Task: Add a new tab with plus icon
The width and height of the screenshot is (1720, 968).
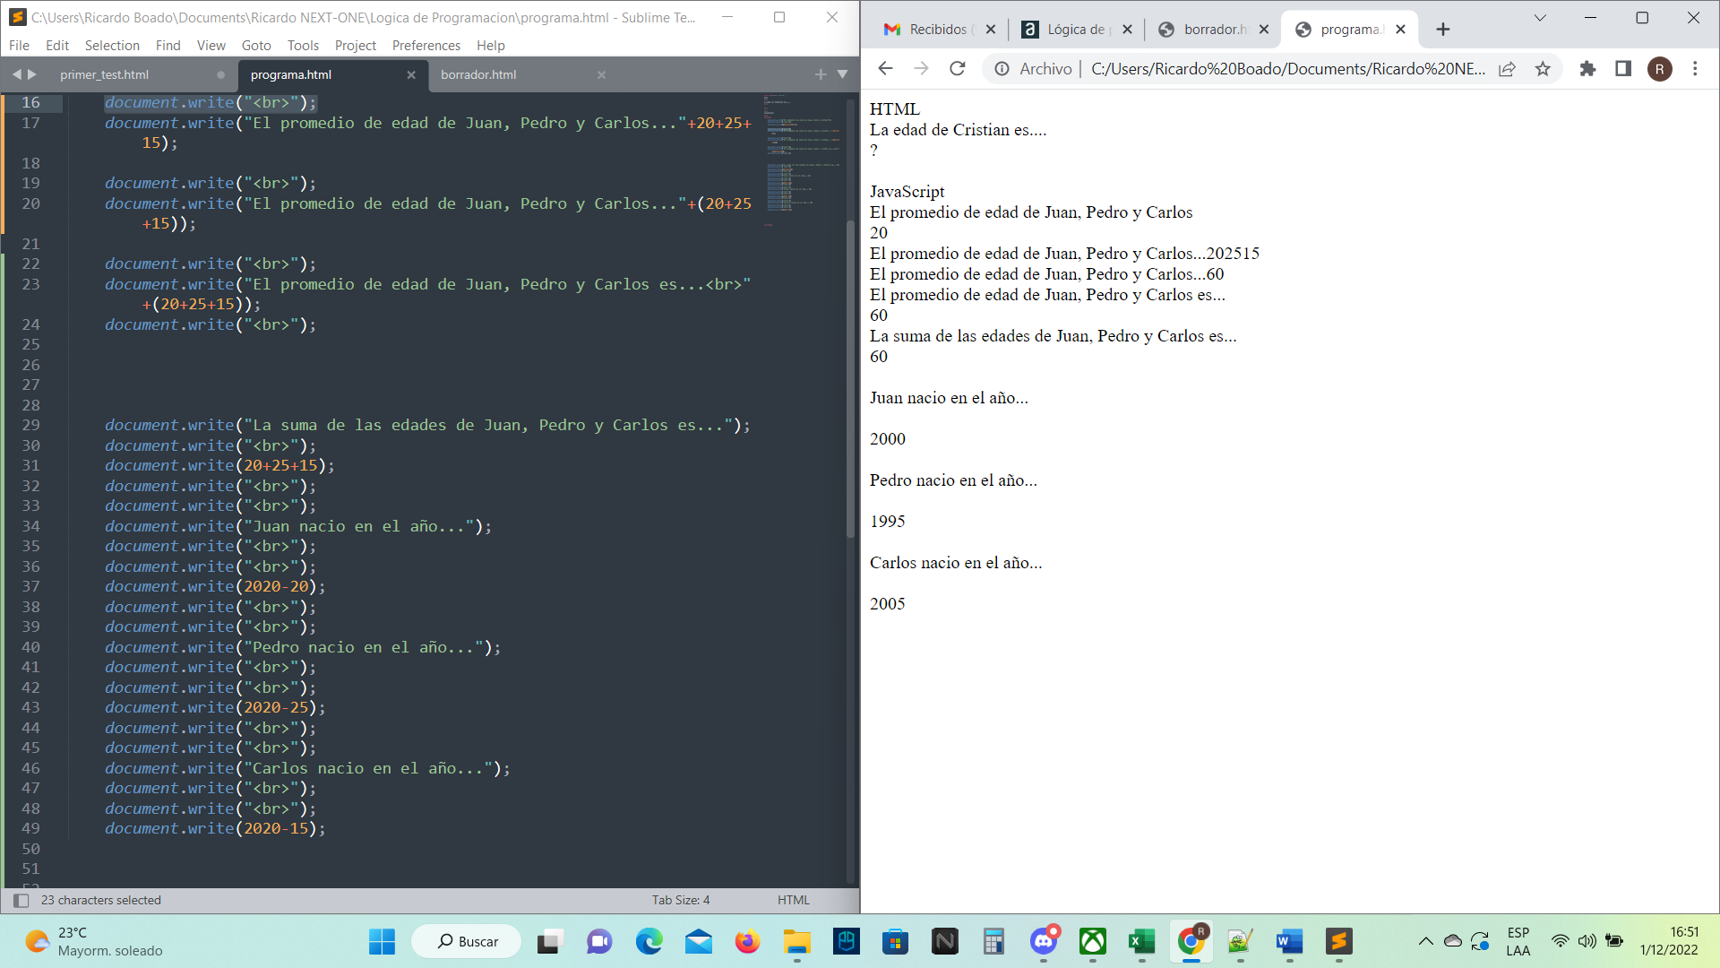Action: point(821,74)
